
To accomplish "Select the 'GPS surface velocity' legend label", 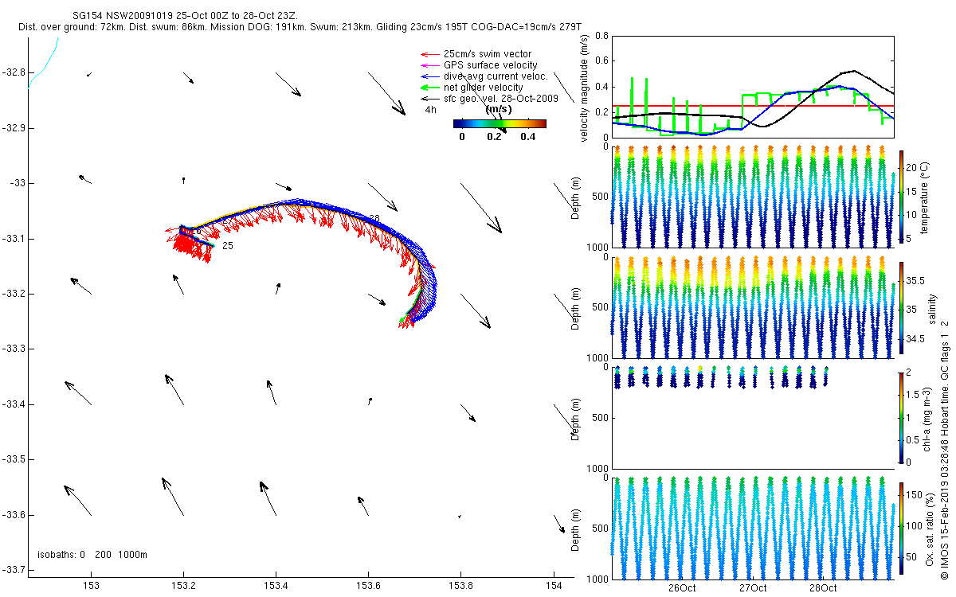I will tap(491, 65).
